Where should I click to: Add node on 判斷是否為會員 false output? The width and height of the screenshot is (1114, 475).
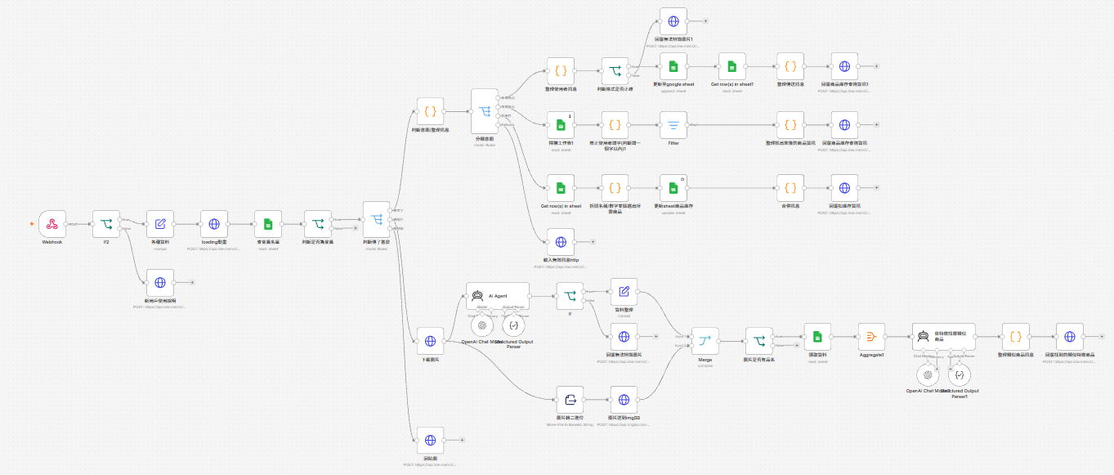tap(355, 228)
